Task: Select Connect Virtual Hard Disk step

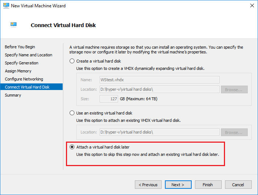Action: 27,87
